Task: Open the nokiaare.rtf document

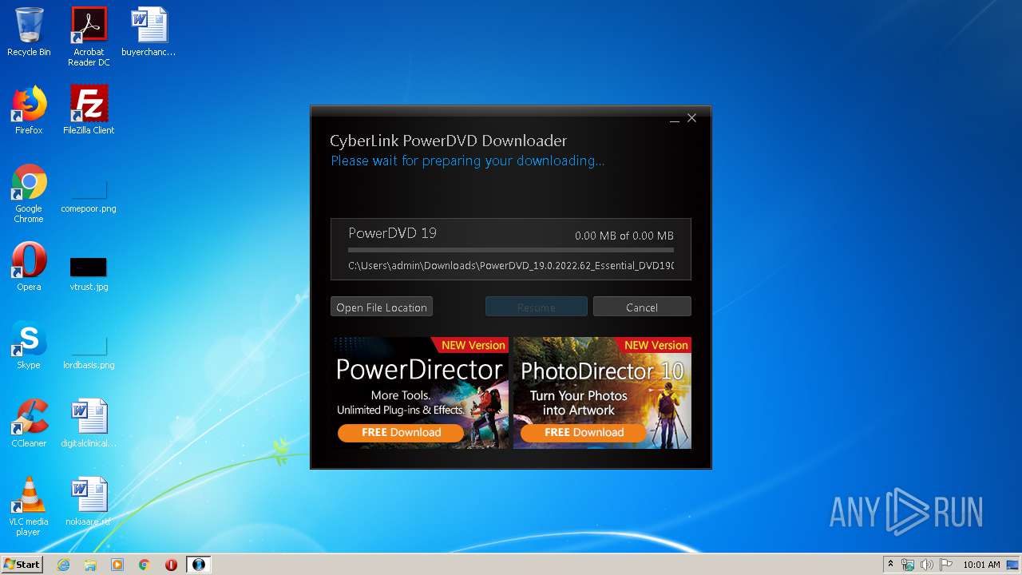Action: coord(89,502)
